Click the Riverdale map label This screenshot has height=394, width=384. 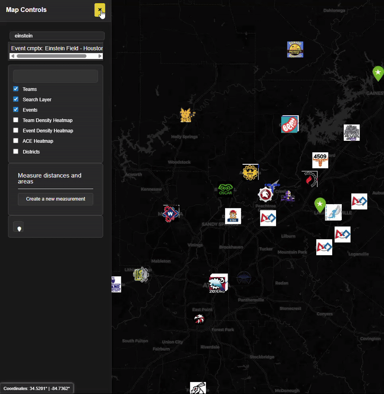click(210, 347)
